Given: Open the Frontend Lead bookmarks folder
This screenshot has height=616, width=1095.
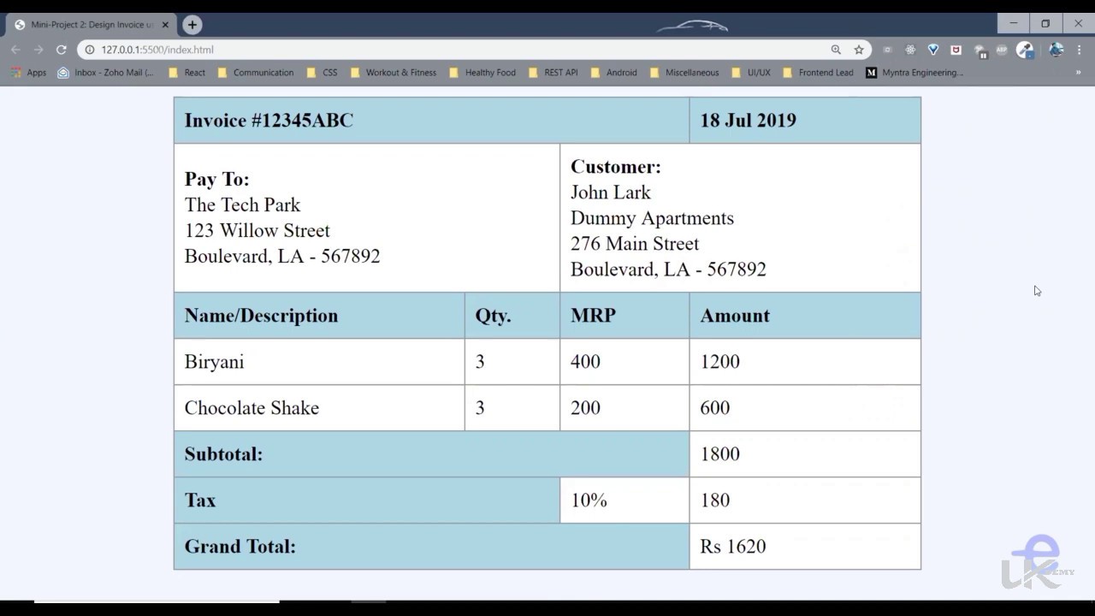Looking at the screenshot, I should coord(817,73).
